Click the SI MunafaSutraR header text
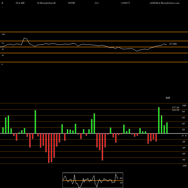188x188 pixels. pyautogui.click(x=46, y=3)
